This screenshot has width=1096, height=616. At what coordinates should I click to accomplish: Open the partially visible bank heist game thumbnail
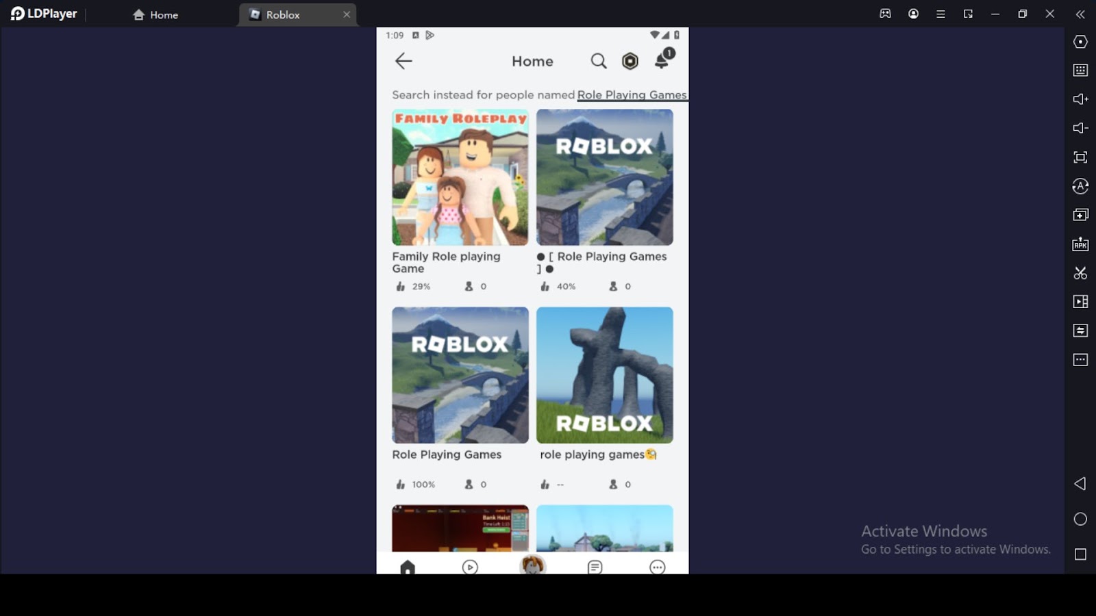(460, 528)
